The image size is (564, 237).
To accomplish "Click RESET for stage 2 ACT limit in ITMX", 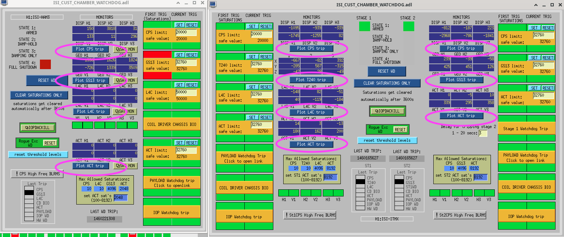I will [x=548, y=88].
